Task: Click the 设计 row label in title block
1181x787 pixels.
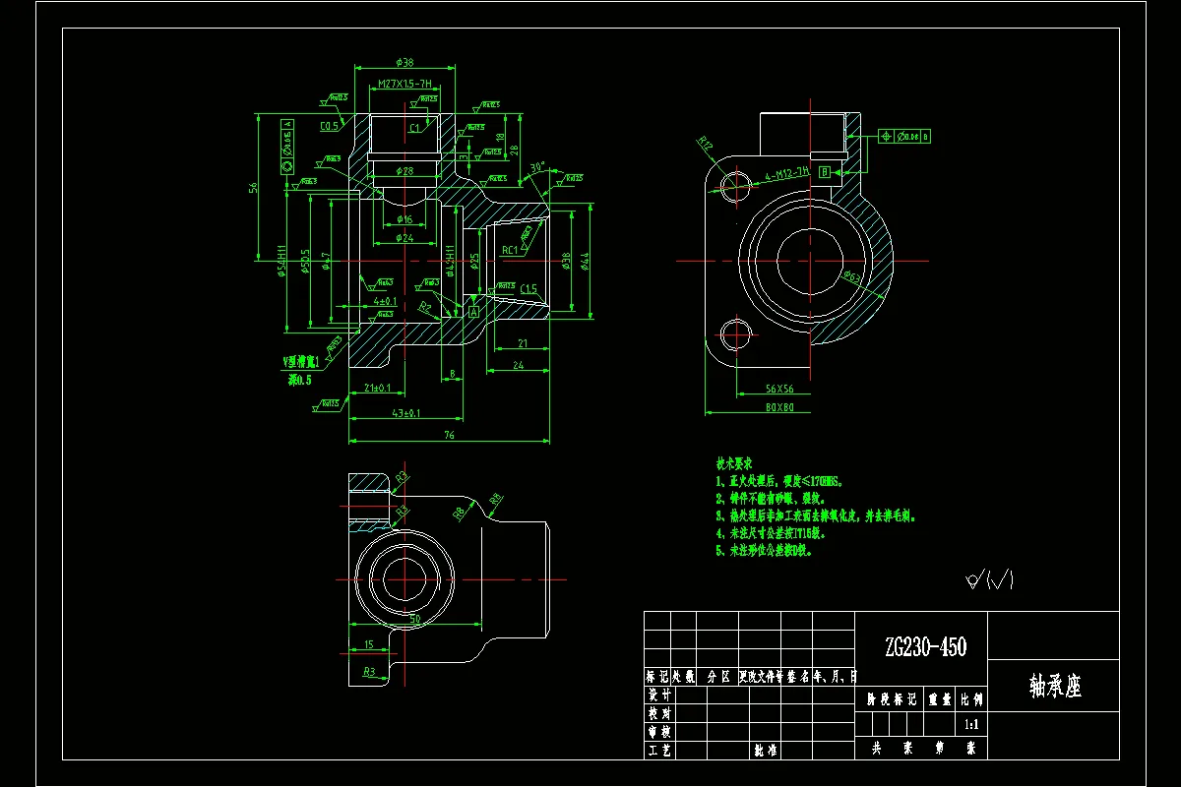Action: 657,695
